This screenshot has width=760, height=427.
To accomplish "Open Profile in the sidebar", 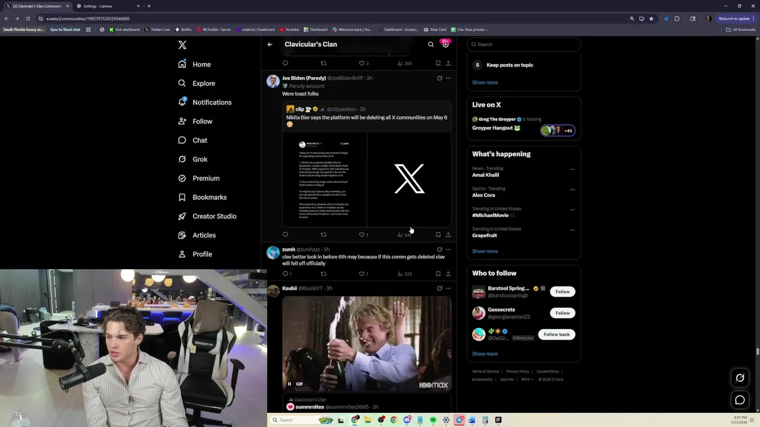I will pyautogui.click(x=195, y=254).
